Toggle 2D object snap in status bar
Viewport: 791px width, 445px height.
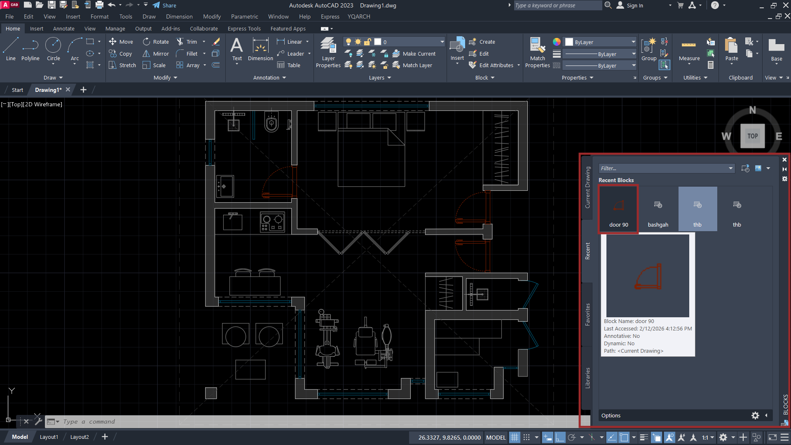(x=624, y=437)
